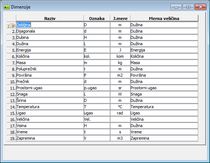The height and width of the screenshot is (163, 210).
Task: Click the Temperatura name cell
Action: click(x=50, y=107)
